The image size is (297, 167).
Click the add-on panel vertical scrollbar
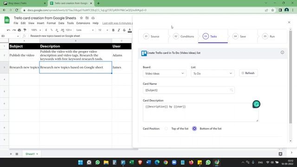pyautogui.click(x=291, y=77)
